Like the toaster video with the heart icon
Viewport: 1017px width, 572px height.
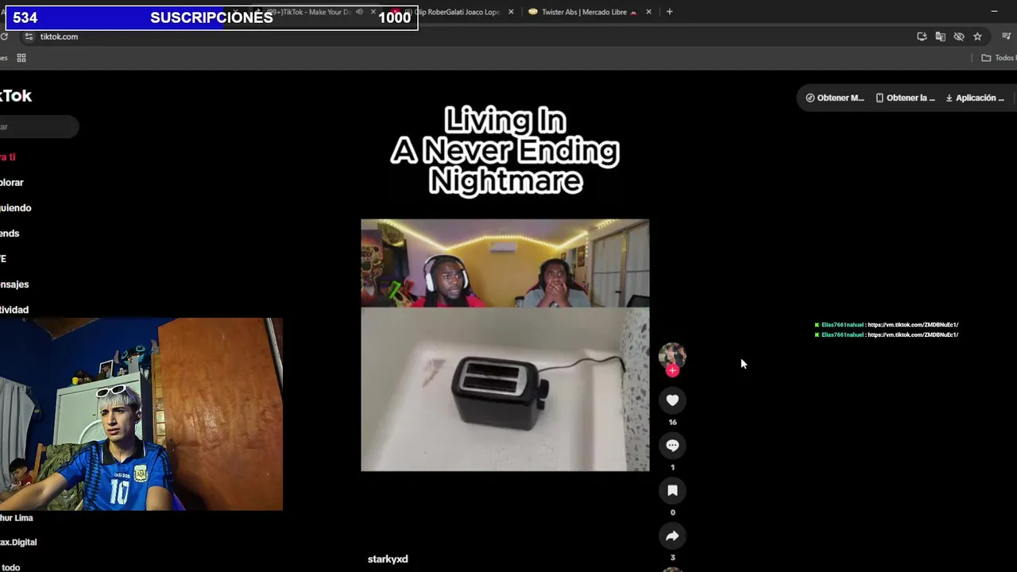pos(672,400)
